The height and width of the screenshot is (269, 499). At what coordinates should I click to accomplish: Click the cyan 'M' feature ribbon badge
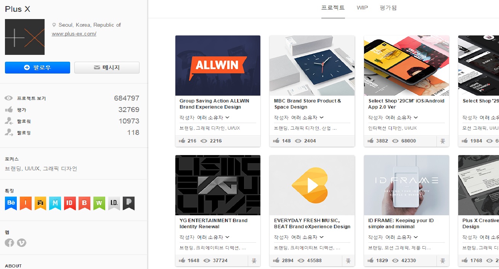(x=55, y=203)
